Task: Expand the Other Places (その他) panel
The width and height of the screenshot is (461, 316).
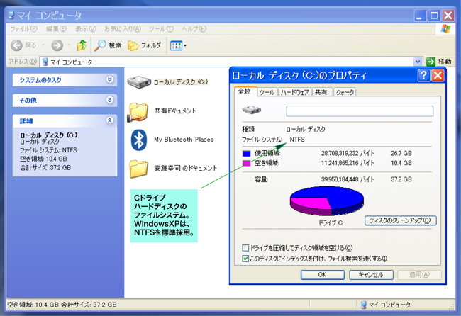Action: click(110, 100)
